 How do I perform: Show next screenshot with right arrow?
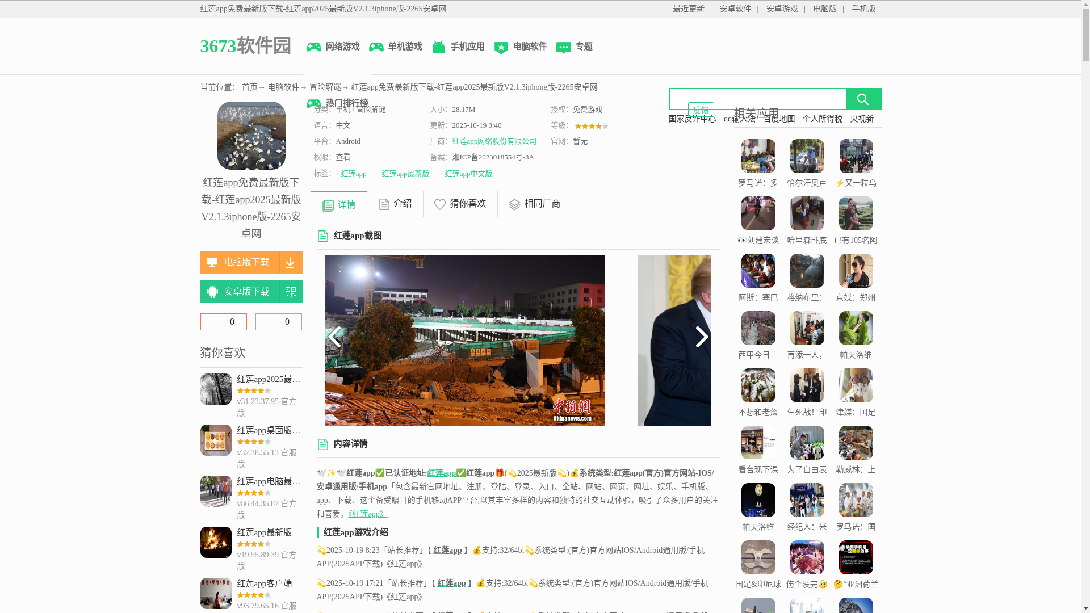coord(702,337)
